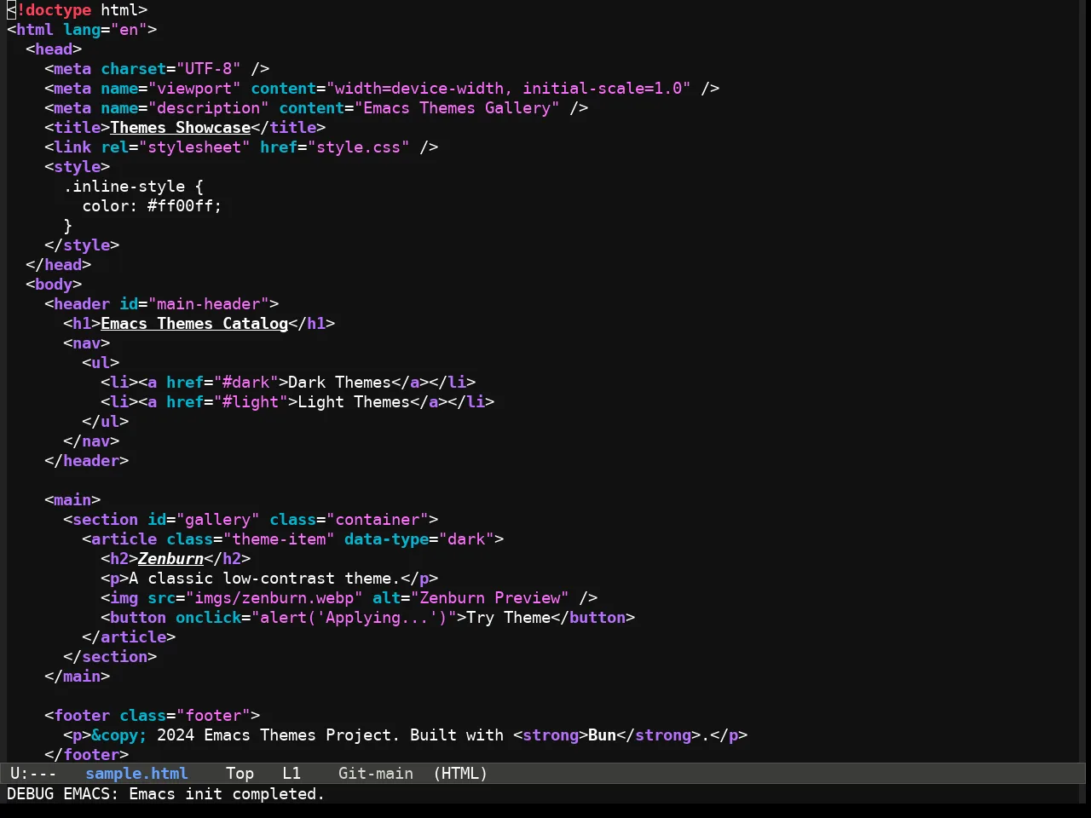Click the Git-main indicator in mode line
The height and width of the screenshot is (818, 1091).
click(376, 774)
